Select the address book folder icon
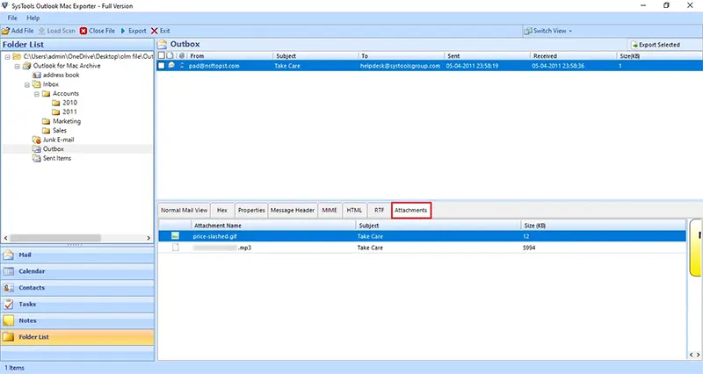Image resolution: width=703 pixels, height=374 pixels. 37,75
